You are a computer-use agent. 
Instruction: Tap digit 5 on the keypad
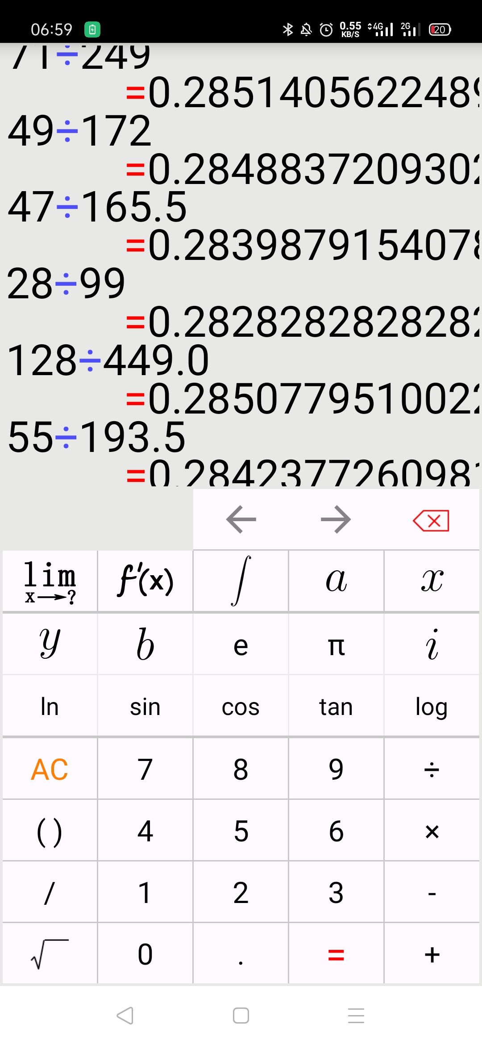point(241,831)
